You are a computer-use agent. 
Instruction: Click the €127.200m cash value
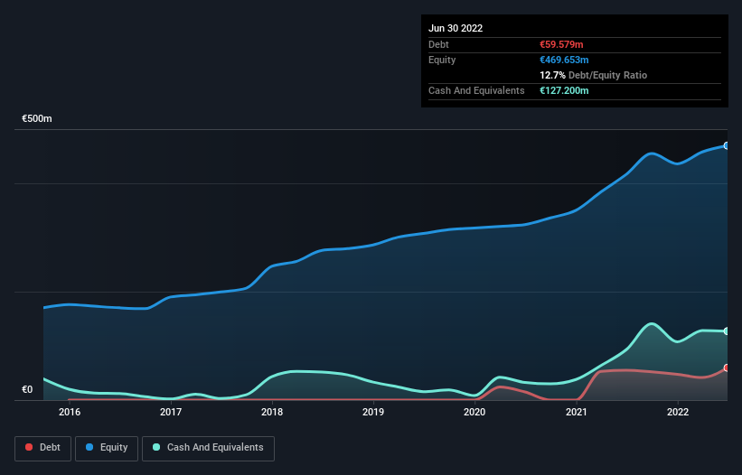pos(564,90)
